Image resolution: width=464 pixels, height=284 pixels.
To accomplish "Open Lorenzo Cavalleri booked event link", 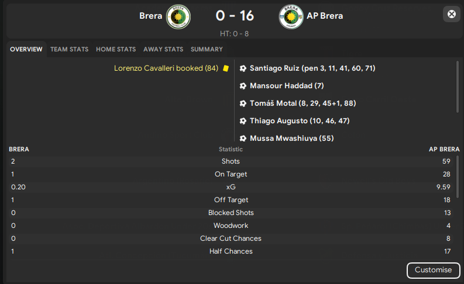I will coord(166,68).
